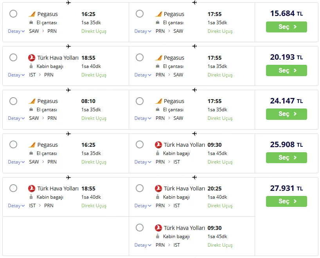Click hand bag icon on the 08:10 flight
Viewport: 320px width, 258px height.
pyautogui.click(x=32, y=110)
